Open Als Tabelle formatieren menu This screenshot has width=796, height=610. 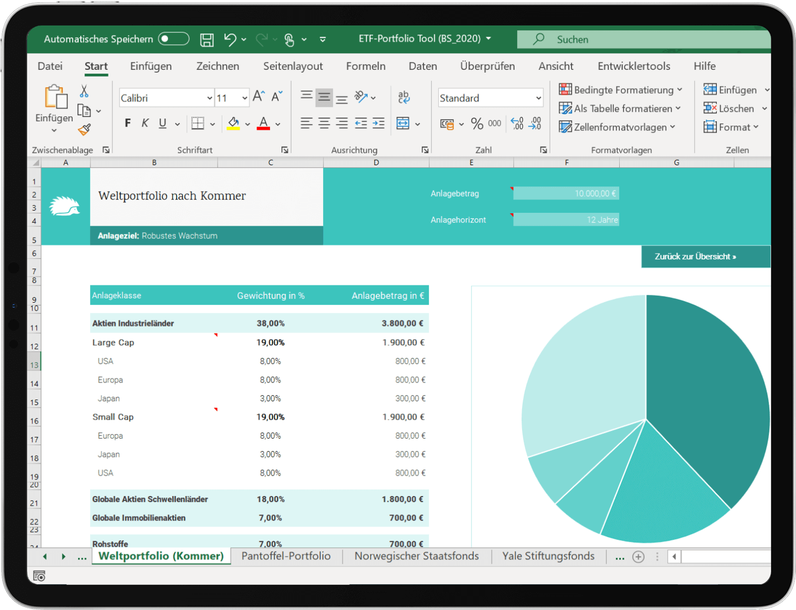pos(620,108)
